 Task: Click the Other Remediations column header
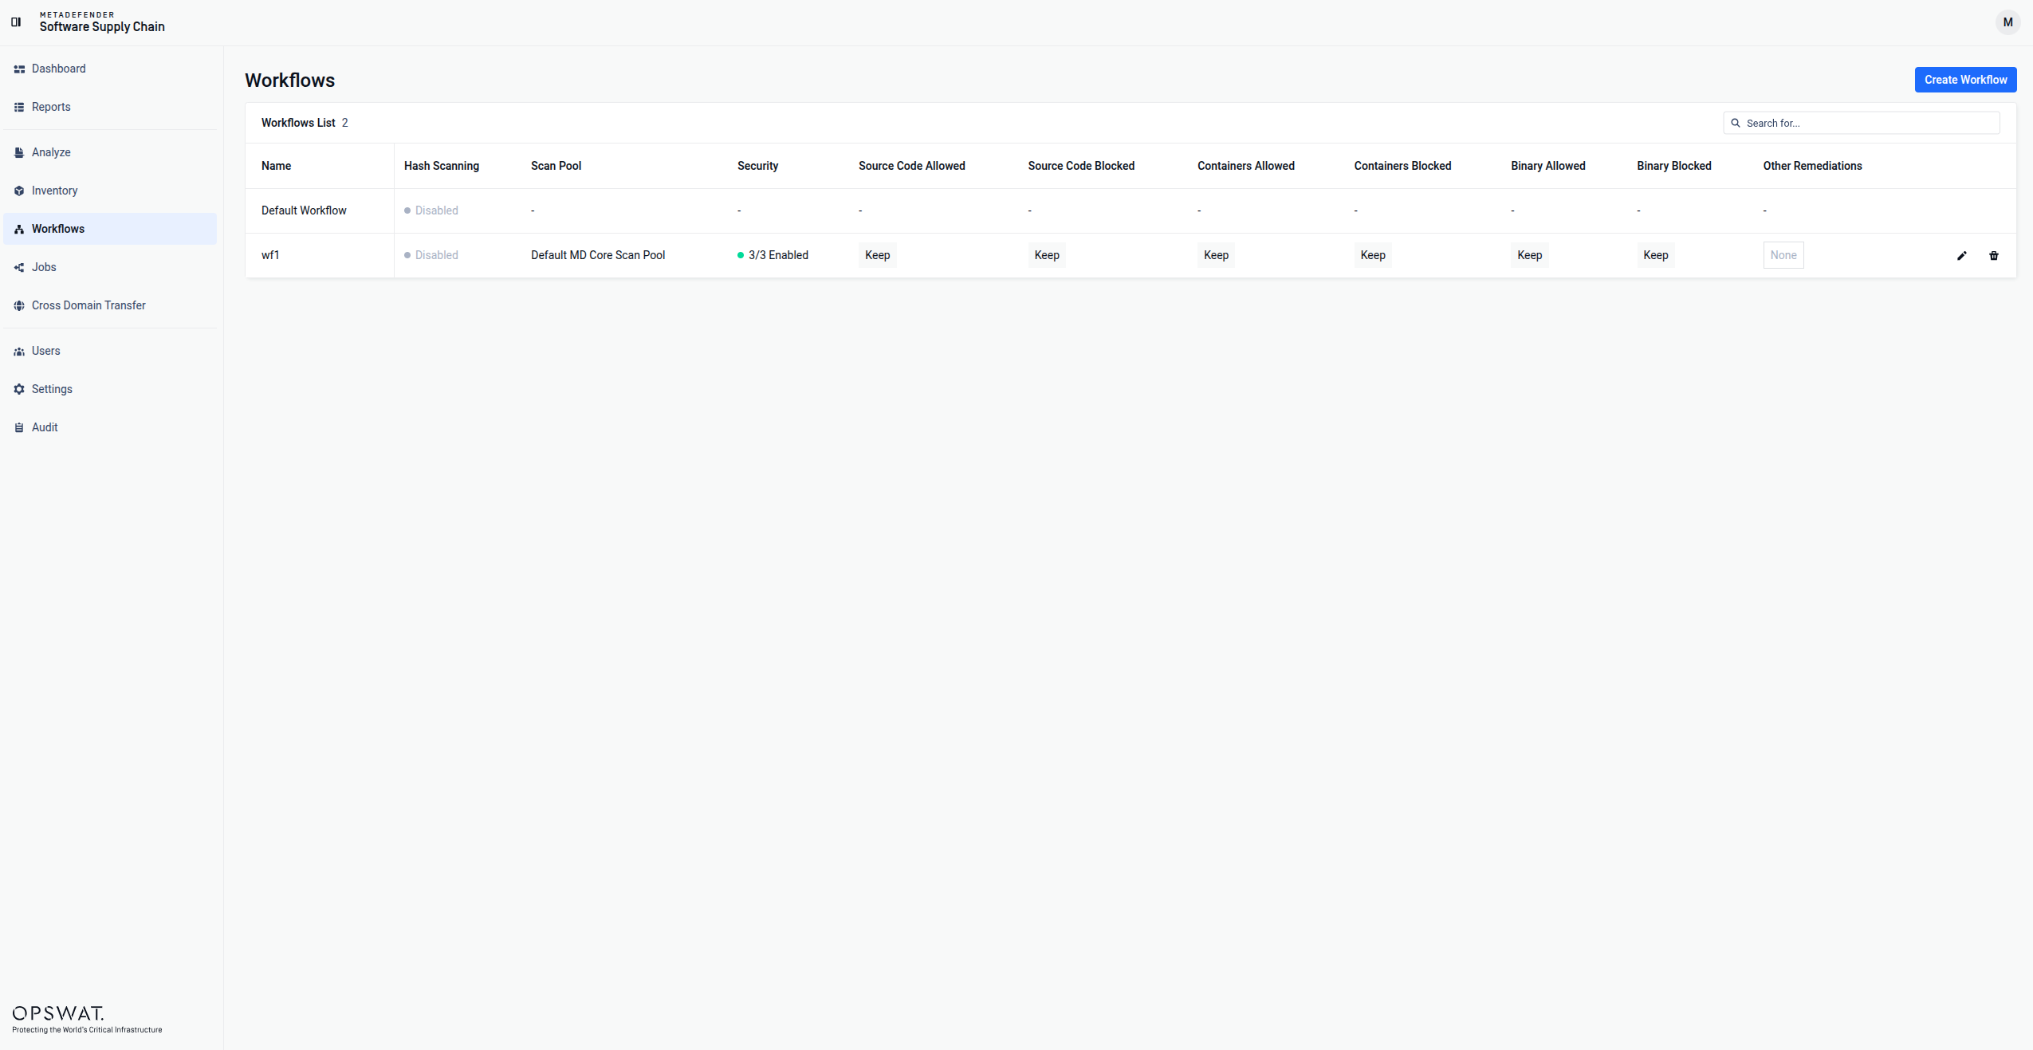[1812, 166]
